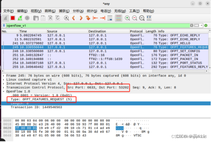211x142 pixels.
Task: Collapse the OpenFlow 1.0 node
Action: coord(3,91)
